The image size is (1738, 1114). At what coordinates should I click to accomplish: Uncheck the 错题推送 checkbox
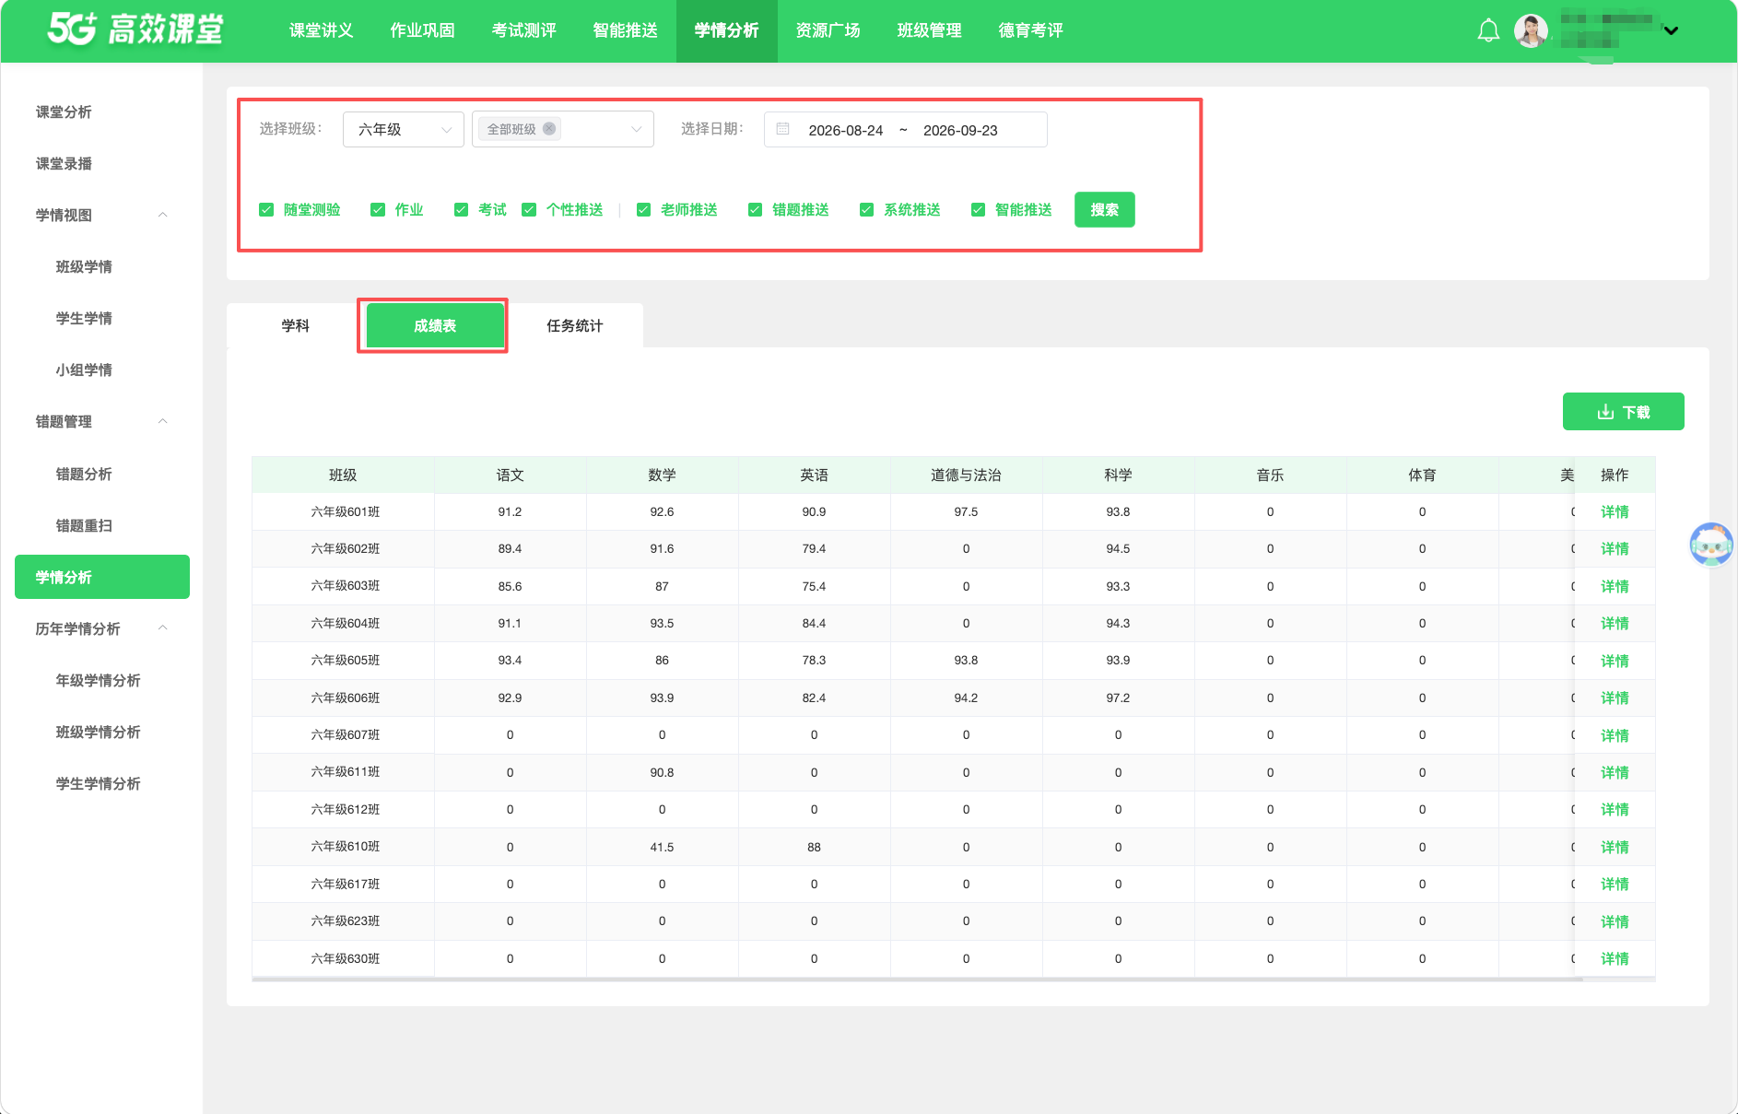click(756, 210)
